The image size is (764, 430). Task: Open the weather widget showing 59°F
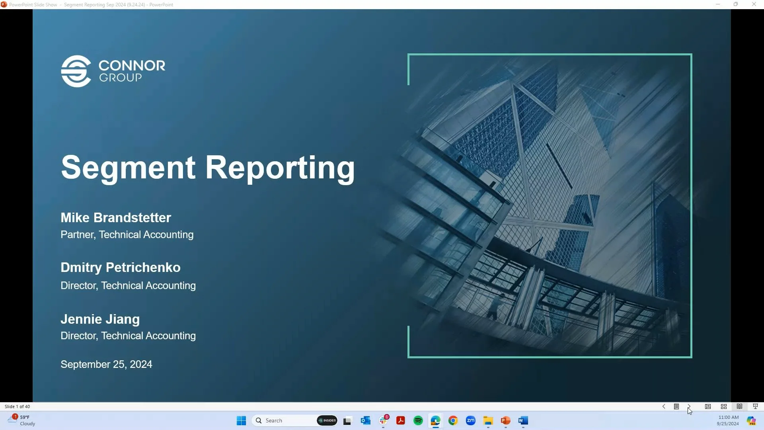coord(22,420)
